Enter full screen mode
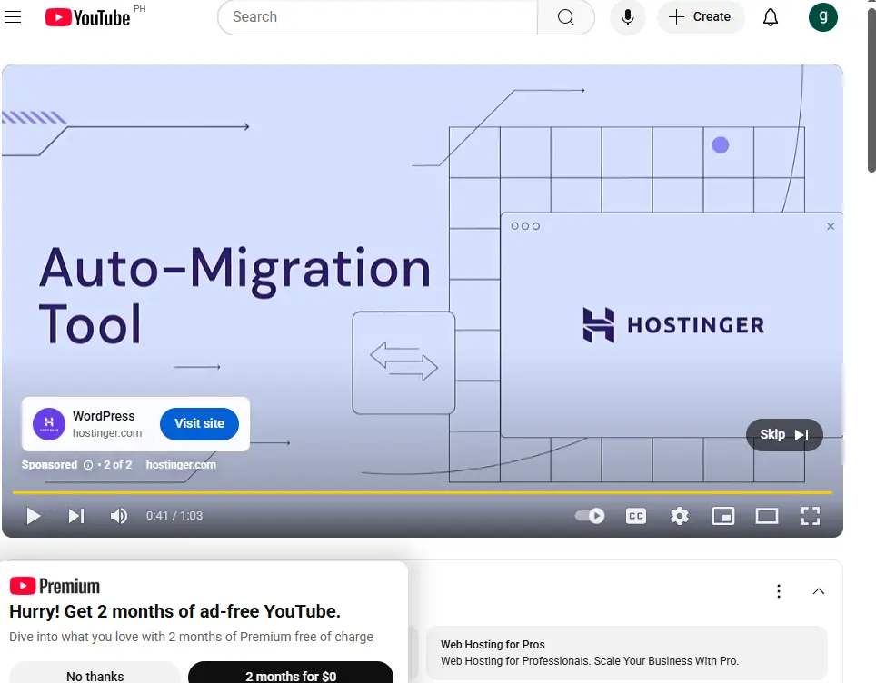The width and height of the screenshot is (876, 683). [x=810, y=516]
